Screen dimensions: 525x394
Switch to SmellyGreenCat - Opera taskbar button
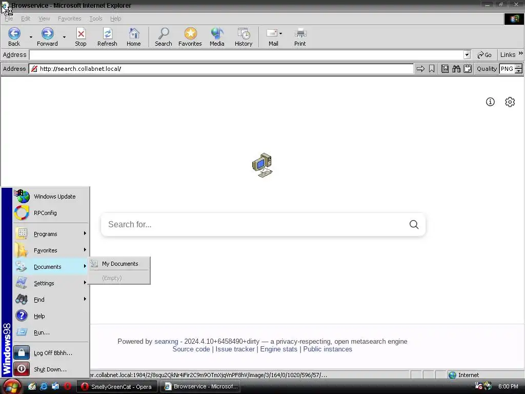pyautogui.click(x=117, y=386)
